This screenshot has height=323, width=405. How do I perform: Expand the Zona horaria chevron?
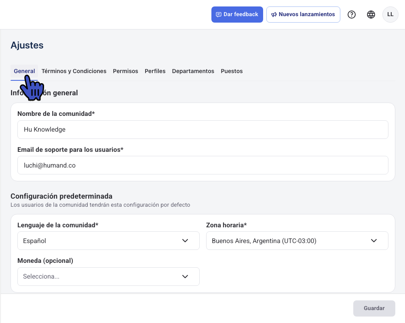(374, 241)
